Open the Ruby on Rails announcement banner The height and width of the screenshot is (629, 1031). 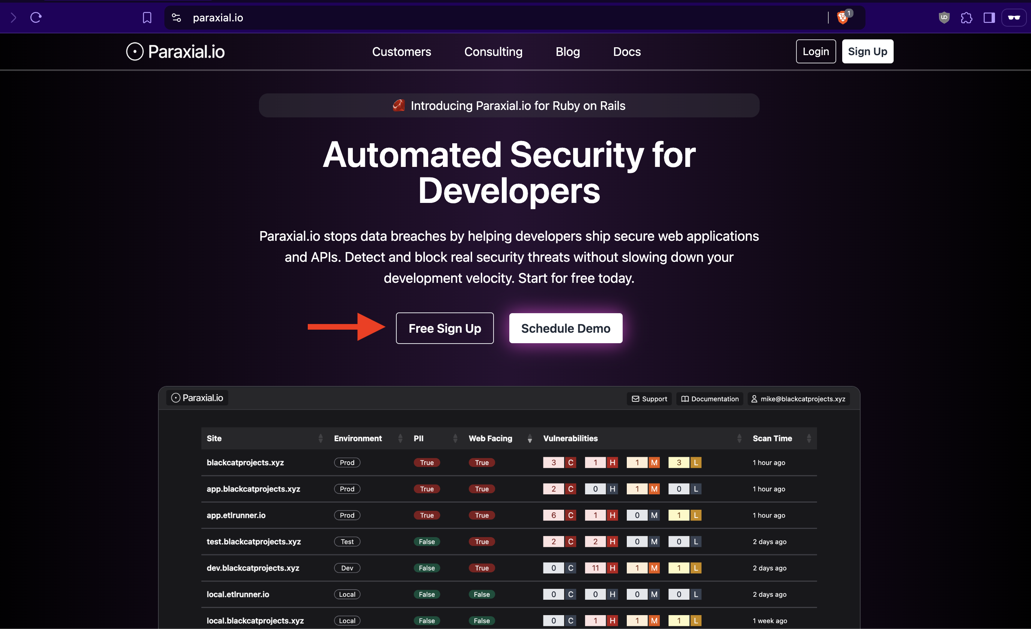(x=509, y=105)
